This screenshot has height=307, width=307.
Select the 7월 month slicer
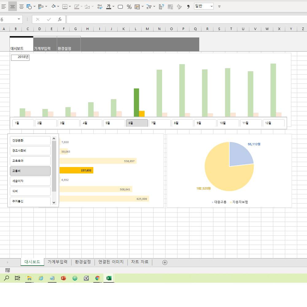[x=160, y=123]
